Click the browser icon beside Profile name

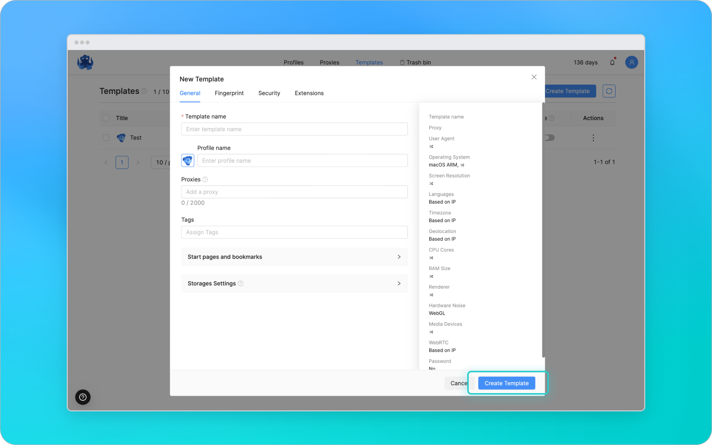(187, 160)
